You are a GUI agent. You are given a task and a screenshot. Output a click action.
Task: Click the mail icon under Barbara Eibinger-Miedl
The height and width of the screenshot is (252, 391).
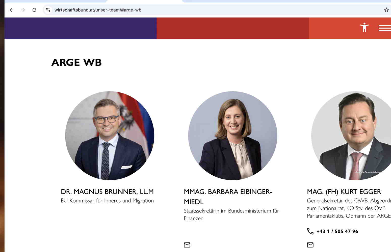(187, 245)
